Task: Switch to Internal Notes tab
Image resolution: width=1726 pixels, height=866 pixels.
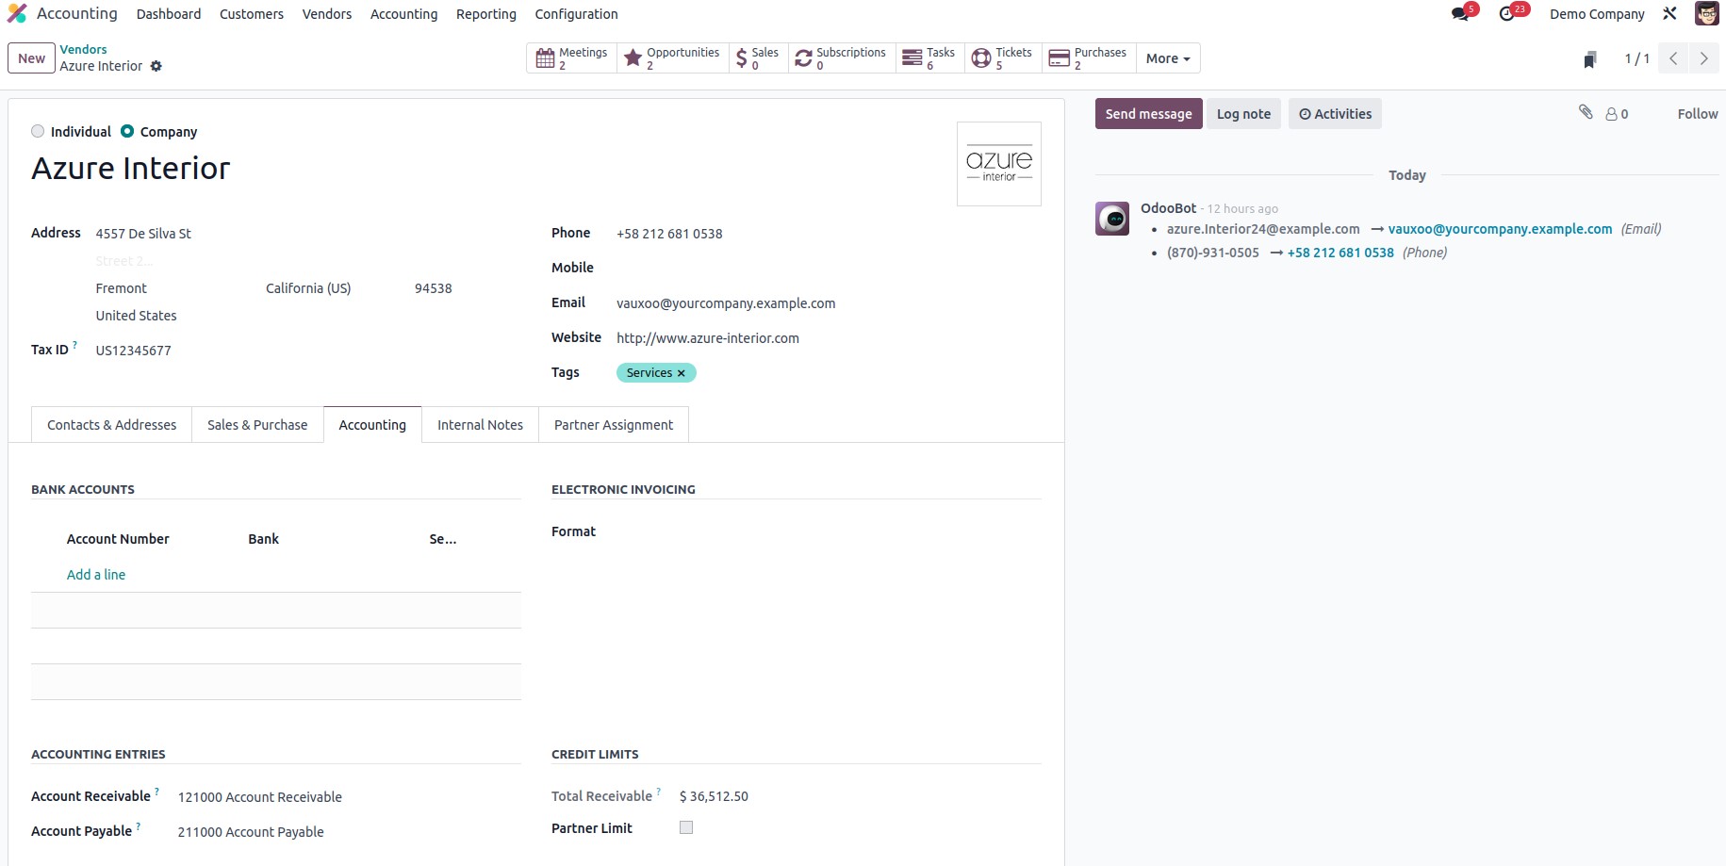Action: click(x=480, y=425)
